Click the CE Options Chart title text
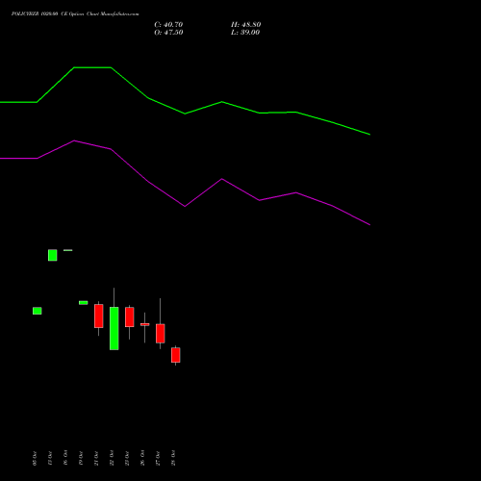The height and width of the screenshot is (481, 481). coord(75,14)
